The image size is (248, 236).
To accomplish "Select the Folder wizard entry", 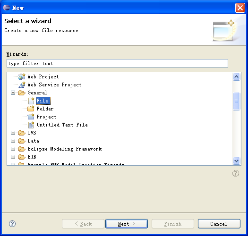I will pos(45,109).
